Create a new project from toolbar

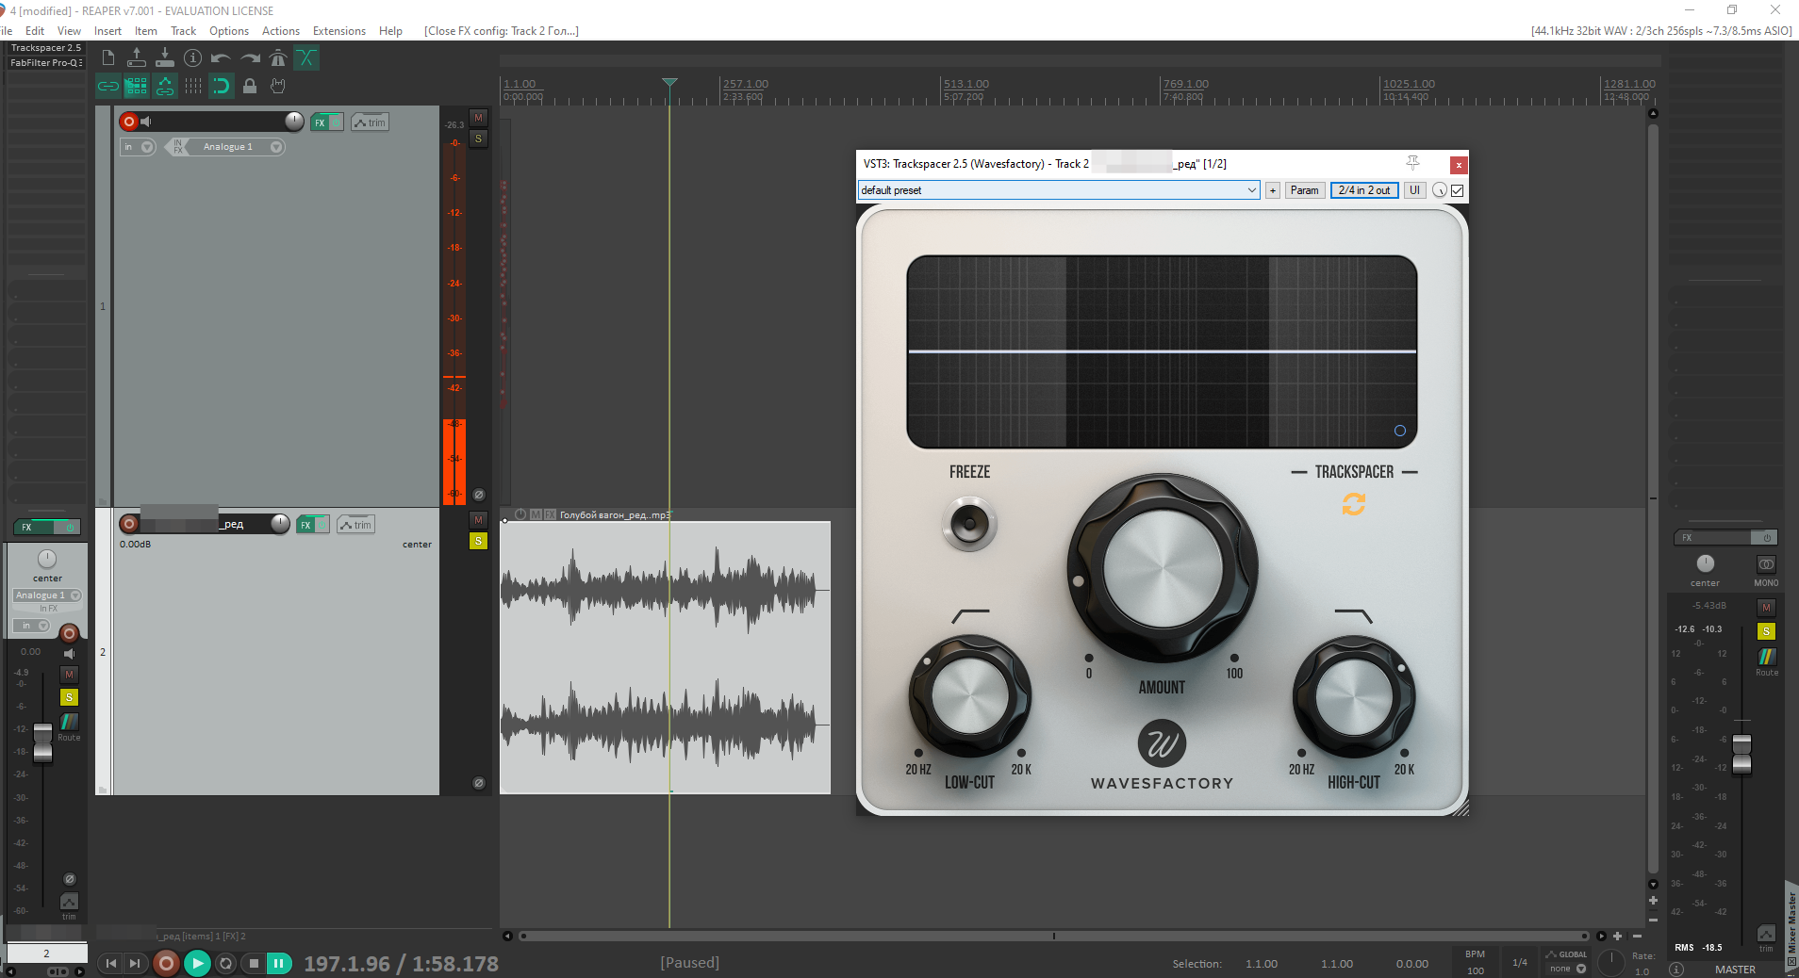point(108,58)
